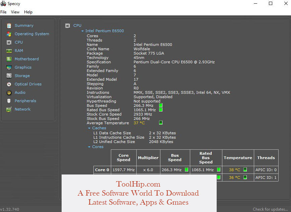Click the CPU heading text in main panel
Image resolution: width=291 pixels, height=212 pixels.
click(x=77, y=25)
